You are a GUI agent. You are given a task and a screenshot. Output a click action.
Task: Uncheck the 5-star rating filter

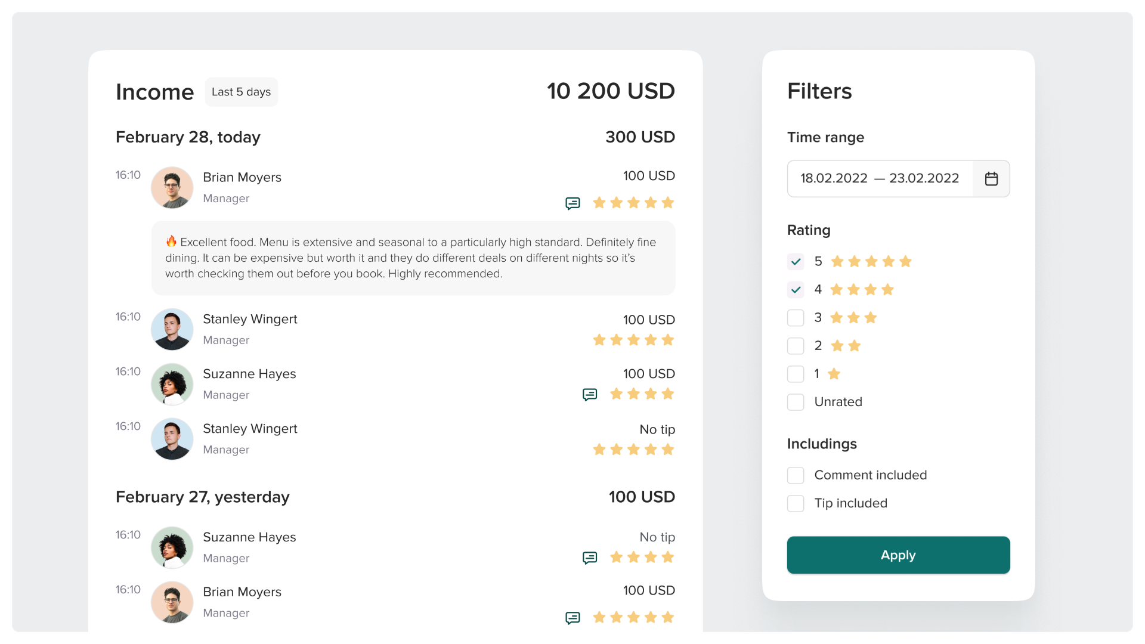[x=796, y=261]
